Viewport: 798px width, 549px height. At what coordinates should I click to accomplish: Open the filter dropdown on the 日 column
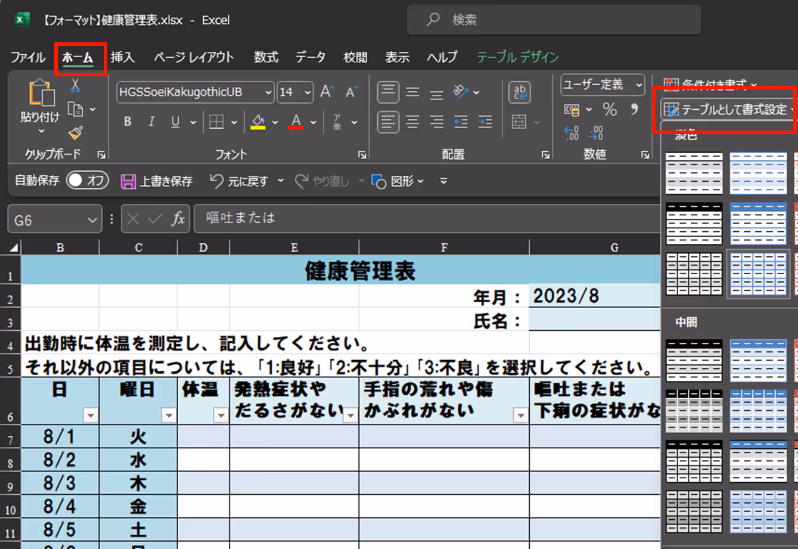coord(91,415)
